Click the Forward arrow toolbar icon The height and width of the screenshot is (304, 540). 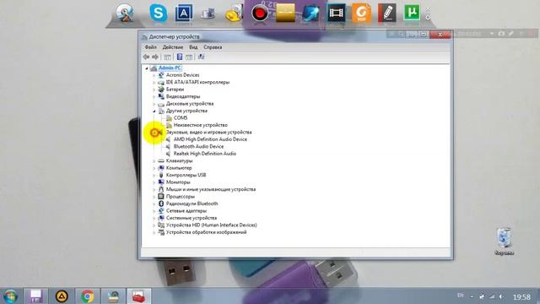[155, 57]
